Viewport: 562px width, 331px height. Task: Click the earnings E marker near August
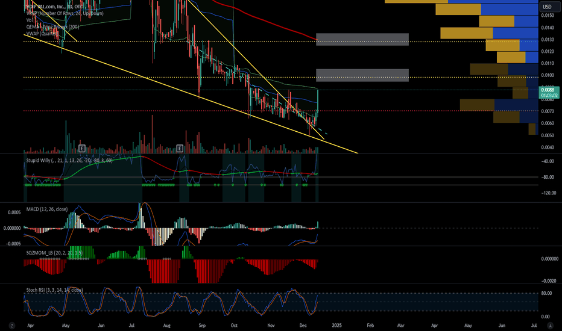click(x=180, y=148)
